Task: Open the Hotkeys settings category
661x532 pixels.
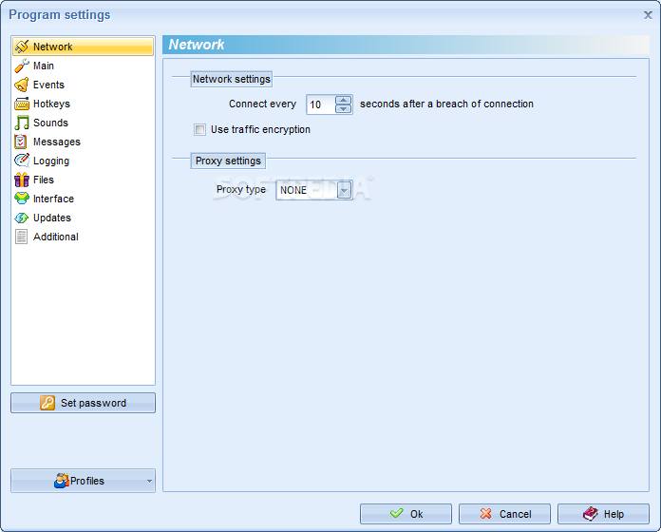Action: [83, 104]
